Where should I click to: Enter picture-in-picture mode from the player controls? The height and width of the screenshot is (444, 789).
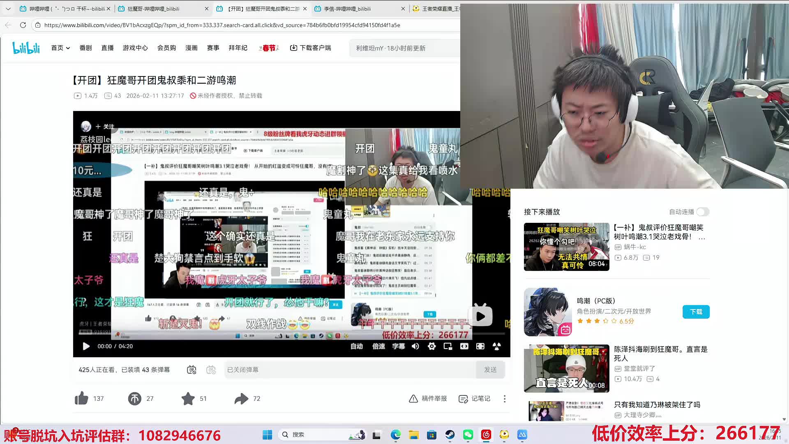[448, 347]
